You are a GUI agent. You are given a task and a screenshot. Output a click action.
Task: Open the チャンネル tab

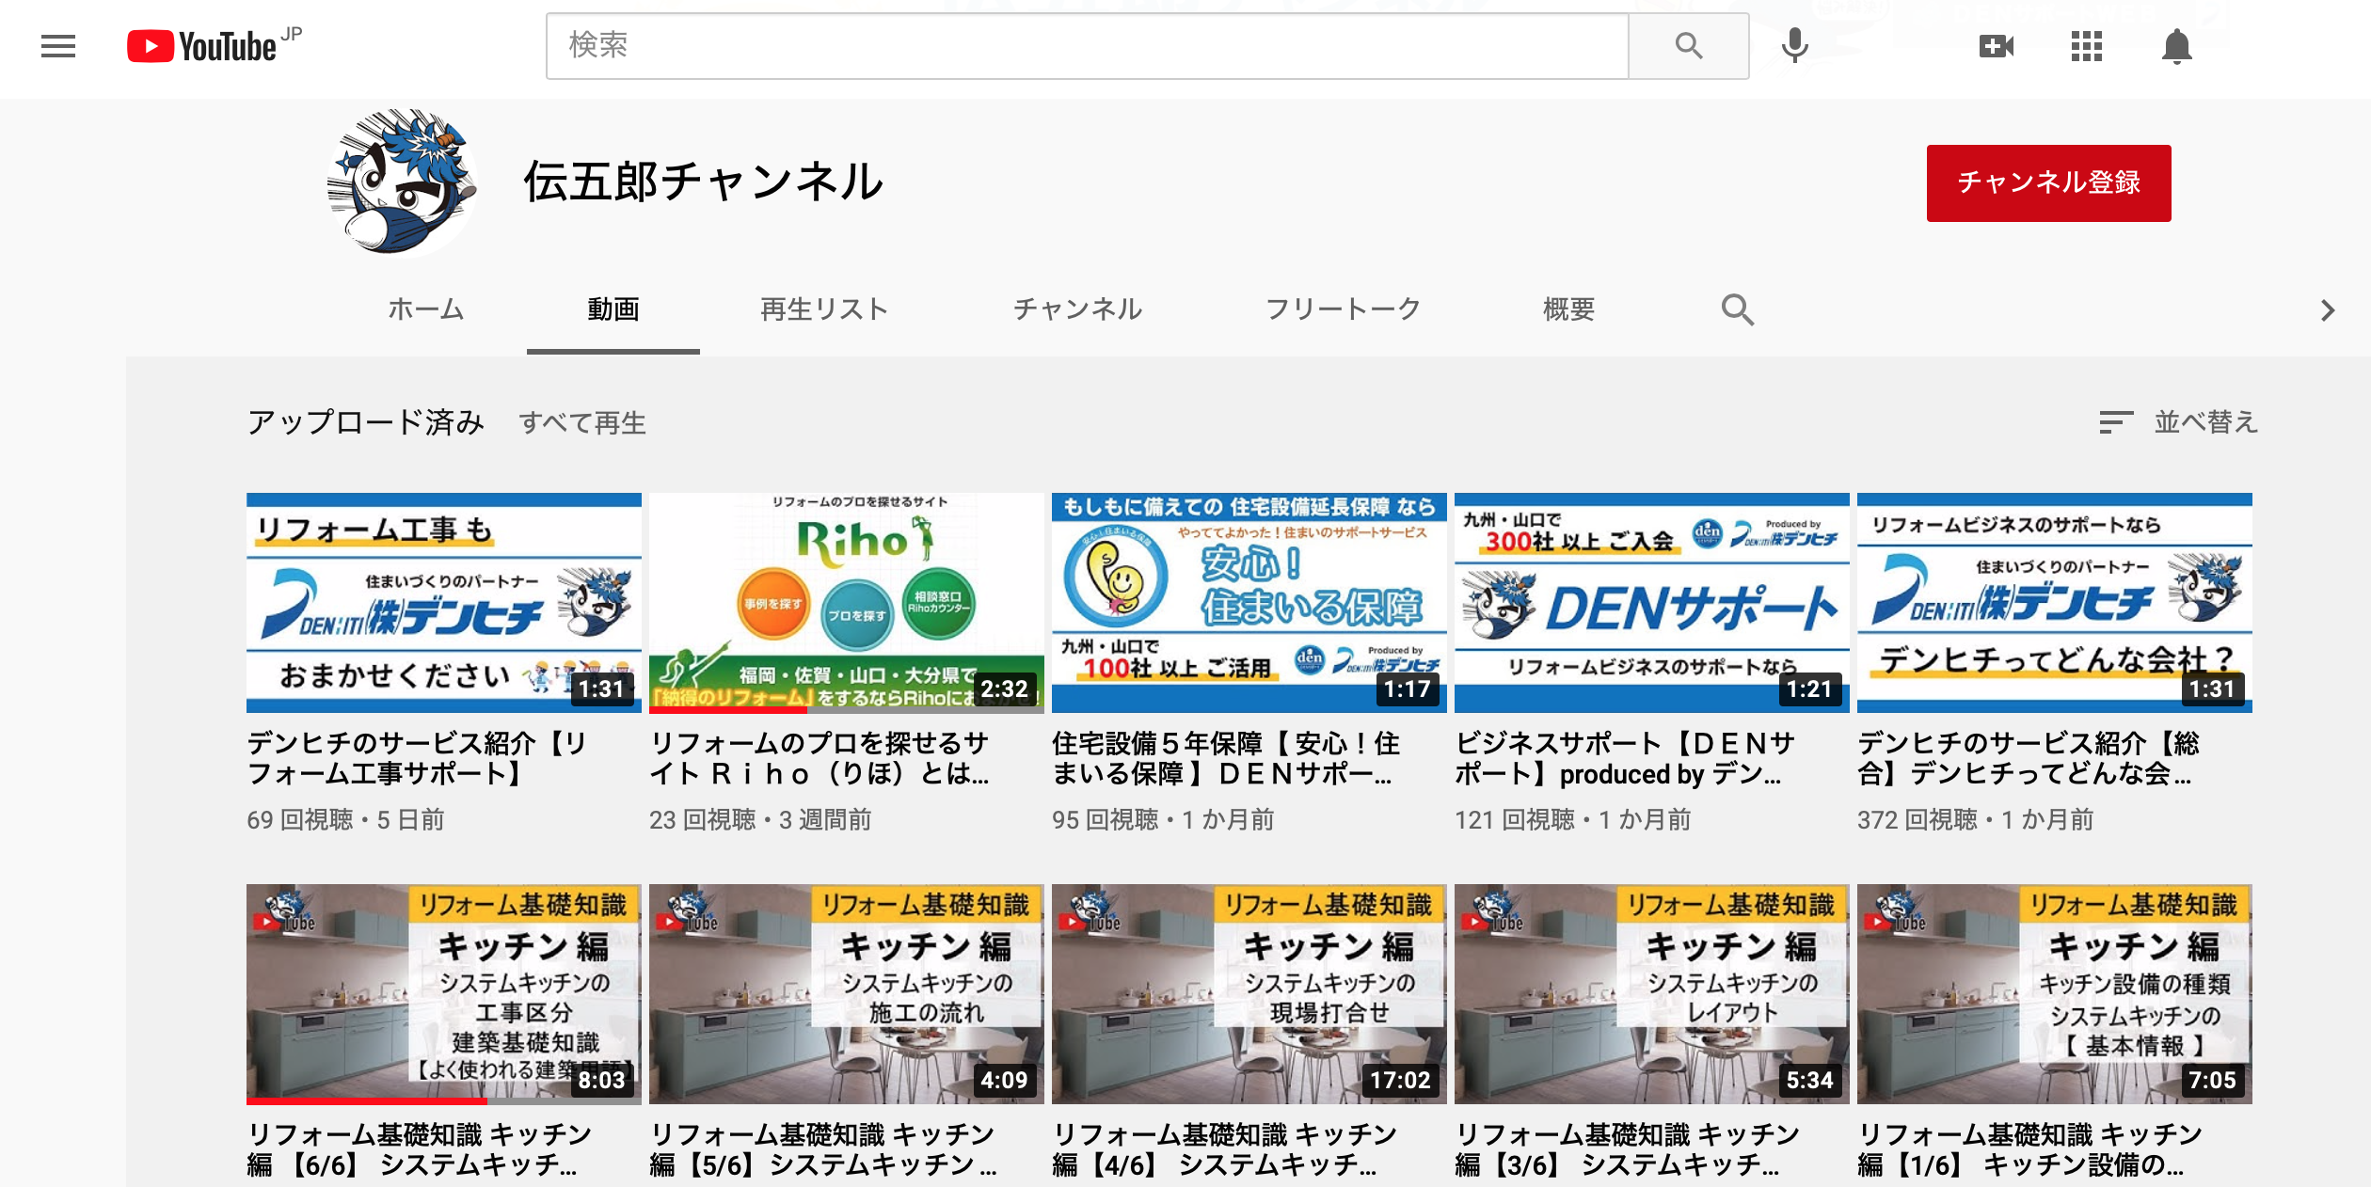pyautogui.click(x=1077, y=309)
